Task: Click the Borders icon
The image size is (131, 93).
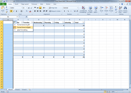Action: click(x=21, y=11)
